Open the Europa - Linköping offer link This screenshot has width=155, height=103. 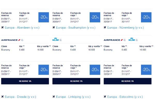click(73, 97)
